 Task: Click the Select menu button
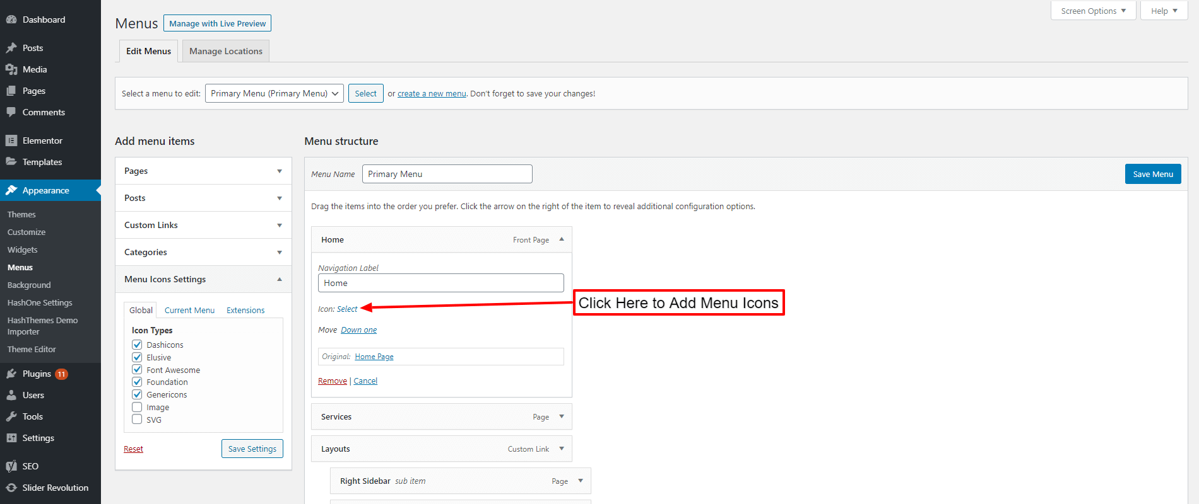(x=365, y=93)
